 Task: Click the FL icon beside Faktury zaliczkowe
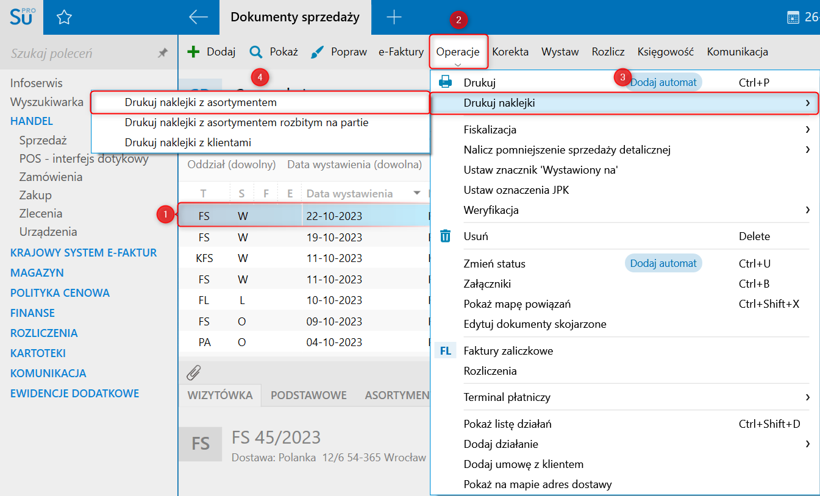point(446,351)
